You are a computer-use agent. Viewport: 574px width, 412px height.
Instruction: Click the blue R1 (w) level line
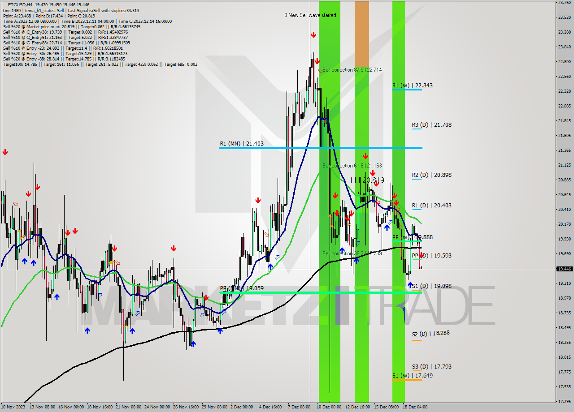[407, 90]
